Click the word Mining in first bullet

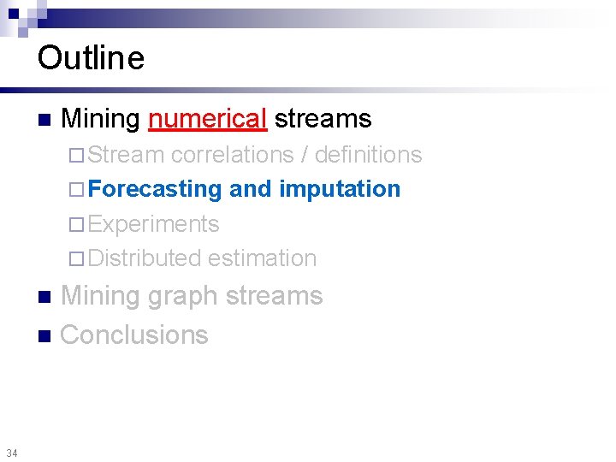point(101,119)
